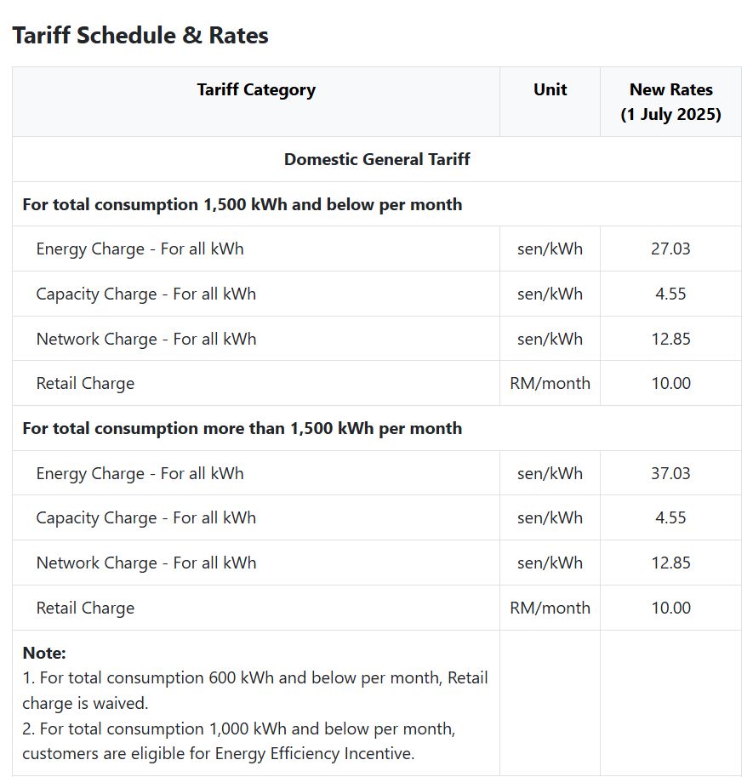The height and width of the screenshot is (777, 753).
Task: Click Energy Charge label in the 27.03 row
Action: coord(140,249)
